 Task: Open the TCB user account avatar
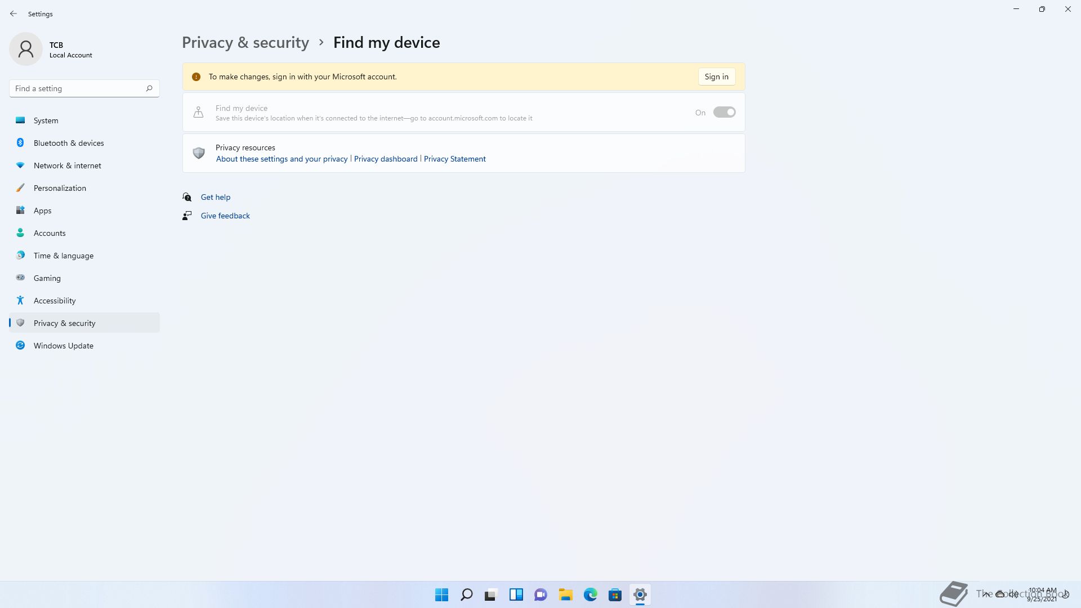(x=26, y=49)
